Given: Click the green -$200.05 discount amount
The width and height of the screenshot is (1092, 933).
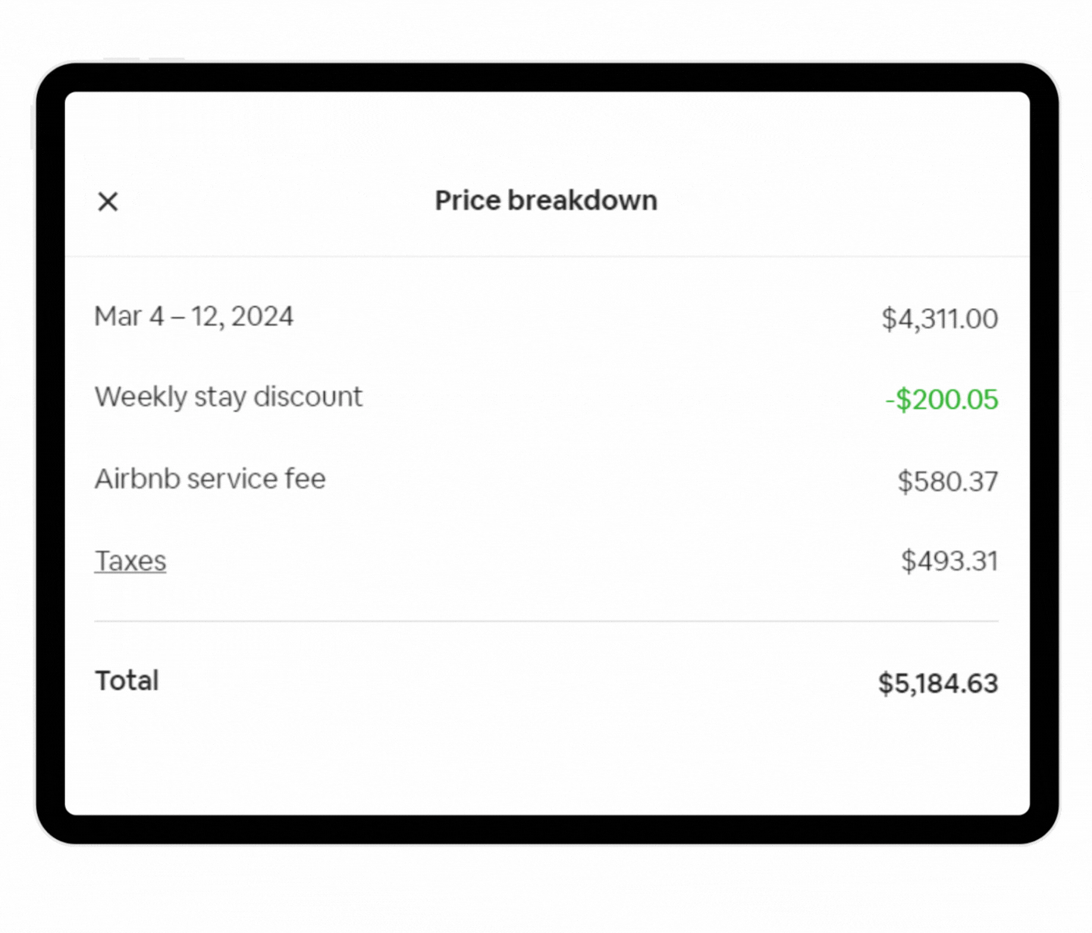Looking at the screenshot, I should tap(940, 400).
